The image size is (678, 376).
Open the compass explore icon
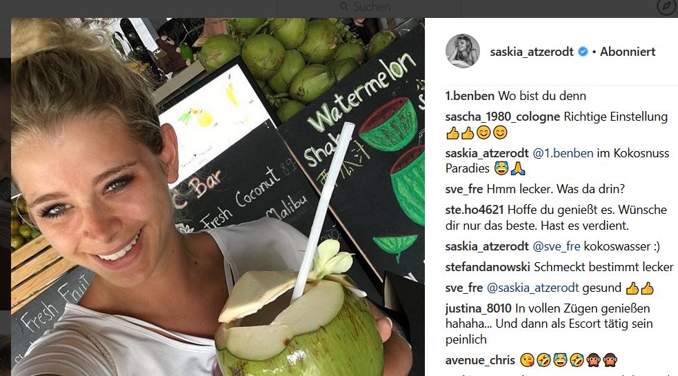666,7
